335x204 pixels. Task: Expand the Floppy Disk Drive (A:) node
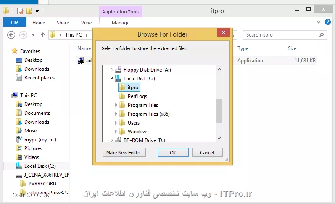112,70
